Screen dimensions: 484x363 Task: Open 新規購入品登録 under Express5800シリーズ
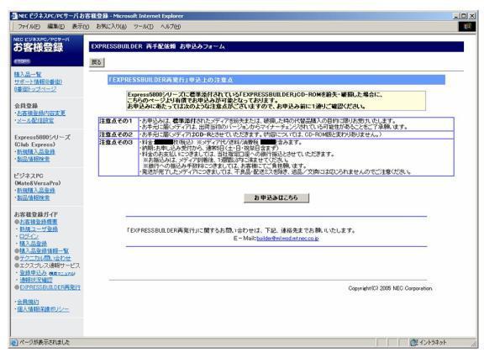[36, 151]
